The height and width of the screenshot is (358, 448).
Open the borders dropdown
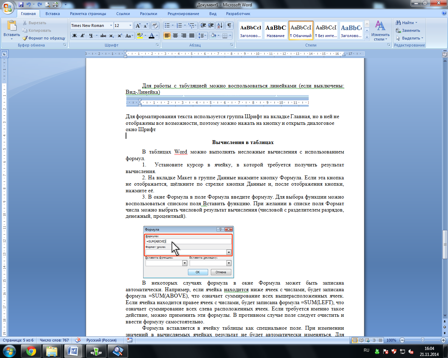pyautogui.click(x=230, y=36)
